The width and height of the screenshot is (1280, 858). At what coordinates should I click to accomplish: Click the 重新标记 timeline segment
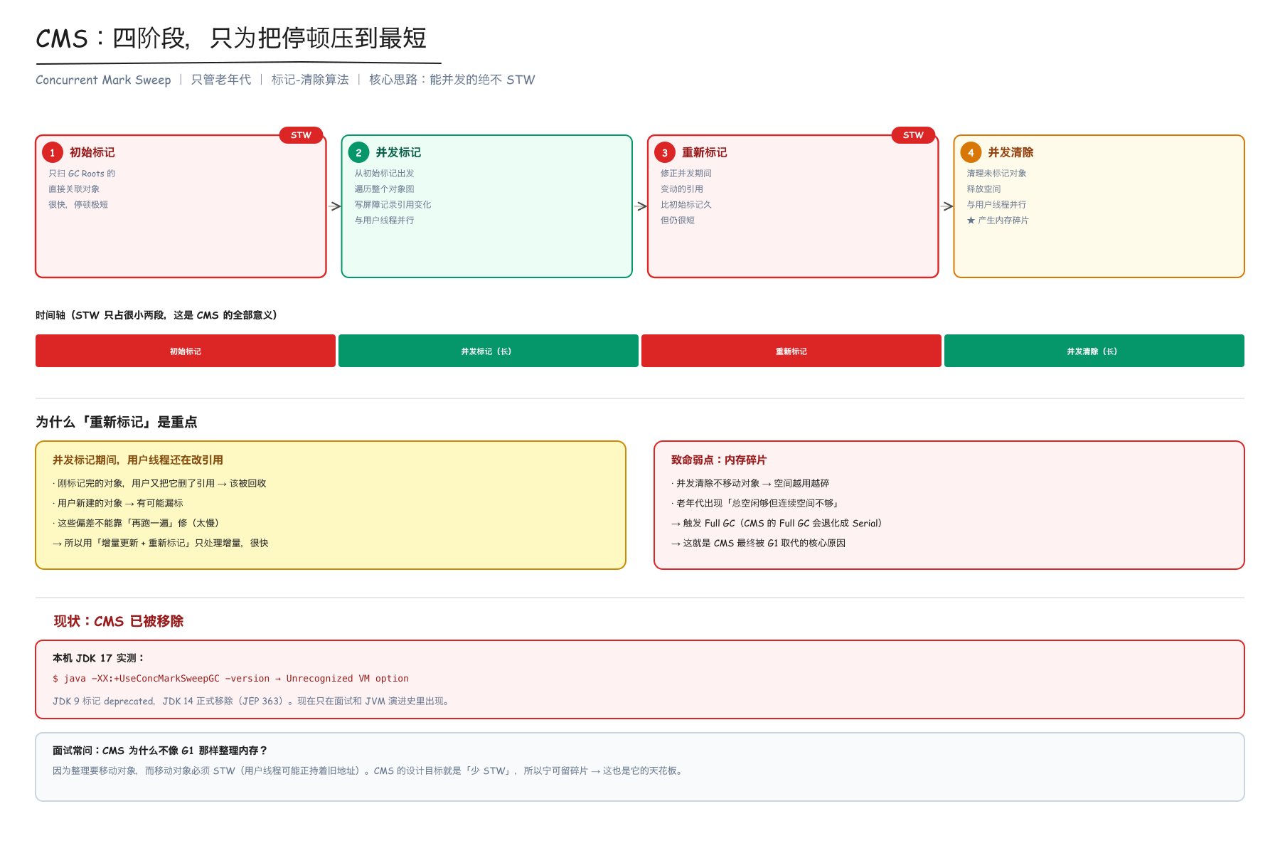791,351
